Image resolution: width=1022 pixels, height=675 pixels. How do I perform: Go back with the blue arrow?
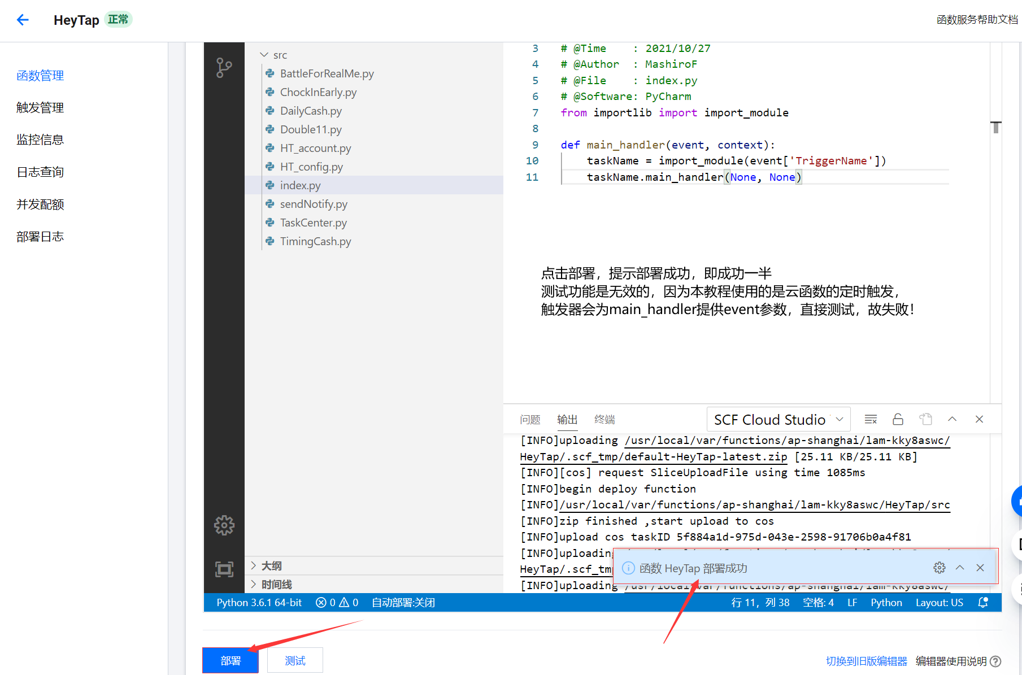pyautogui.click(x=23, y=20)
